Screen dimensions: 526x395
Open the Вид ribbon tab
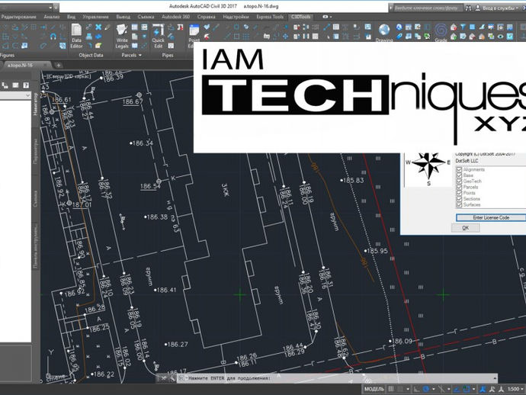71,17
